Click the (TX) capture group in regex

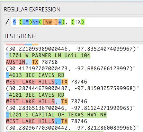78,22
